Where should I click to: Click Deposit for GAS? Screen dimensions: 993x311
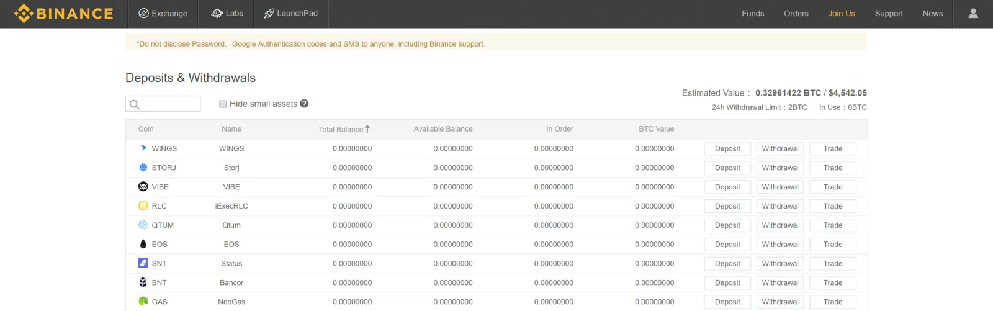727,302
